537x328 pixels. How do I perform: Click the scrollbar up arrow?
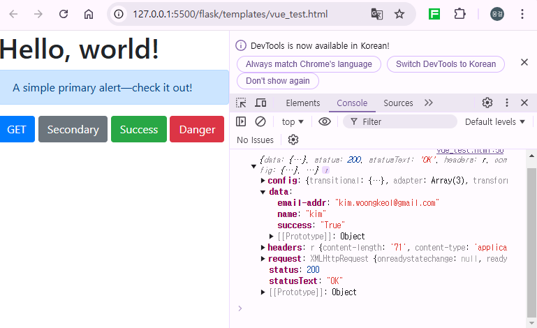click(x=531, y=156)
